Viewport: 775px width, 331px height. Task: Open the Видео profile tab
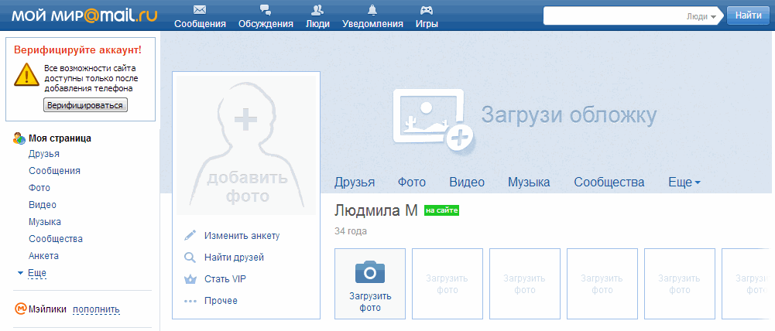(x=467, y=183)
